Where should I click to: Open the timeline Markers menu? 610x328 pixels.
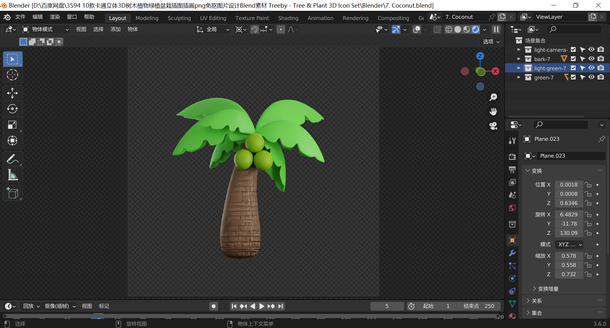(x=104, y=306)
